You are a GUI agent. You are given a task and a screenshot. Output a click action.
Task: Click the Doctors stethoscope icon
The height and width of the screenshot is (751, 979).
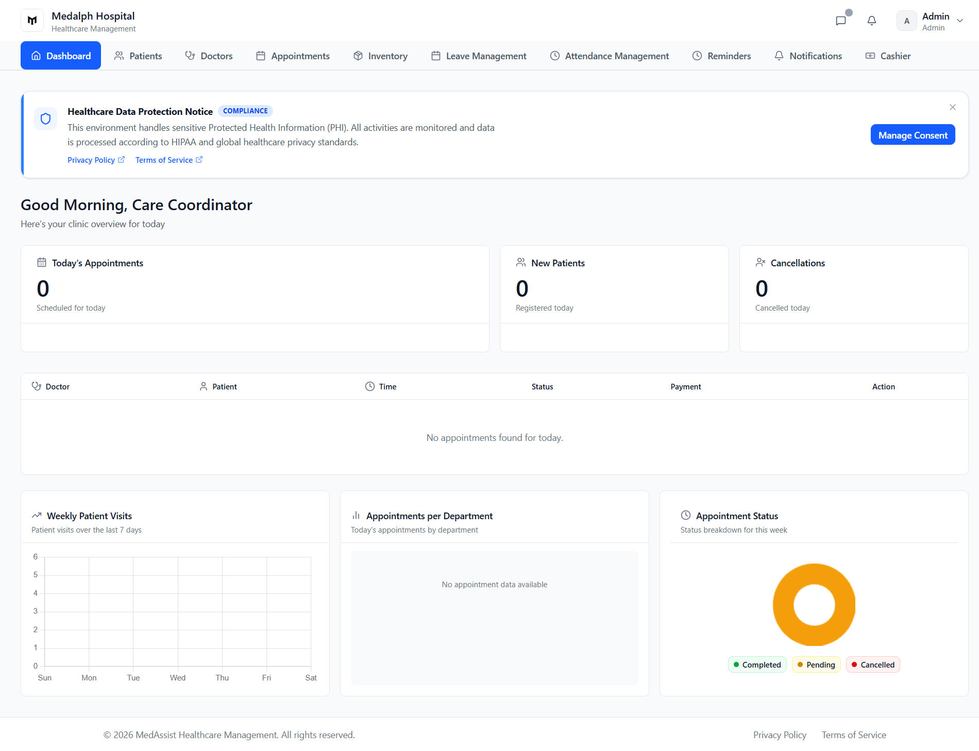pyautogui.click(x=190, y=56)
